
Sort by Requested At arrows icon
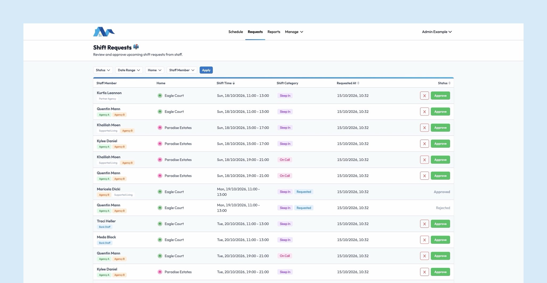pos(358,83)
